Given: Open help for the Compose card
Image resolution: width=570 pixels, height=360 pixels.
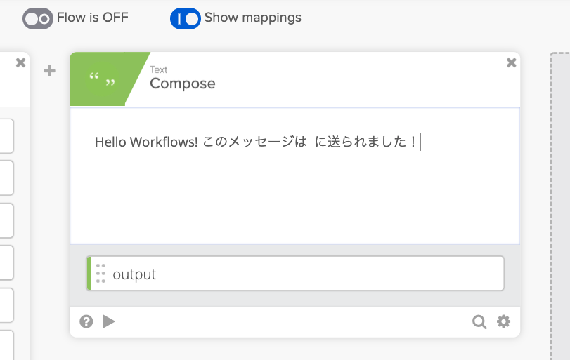Looking at the screenshot, I should tap(86, 321).
